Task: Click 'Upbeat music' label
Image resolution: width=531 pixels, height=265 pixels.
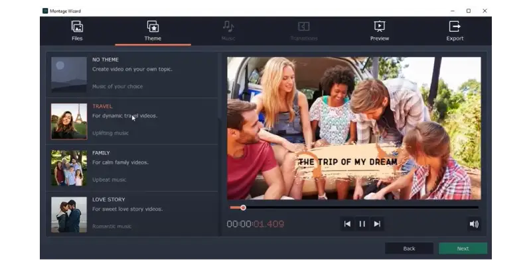Action: click(x=109, y=180)
